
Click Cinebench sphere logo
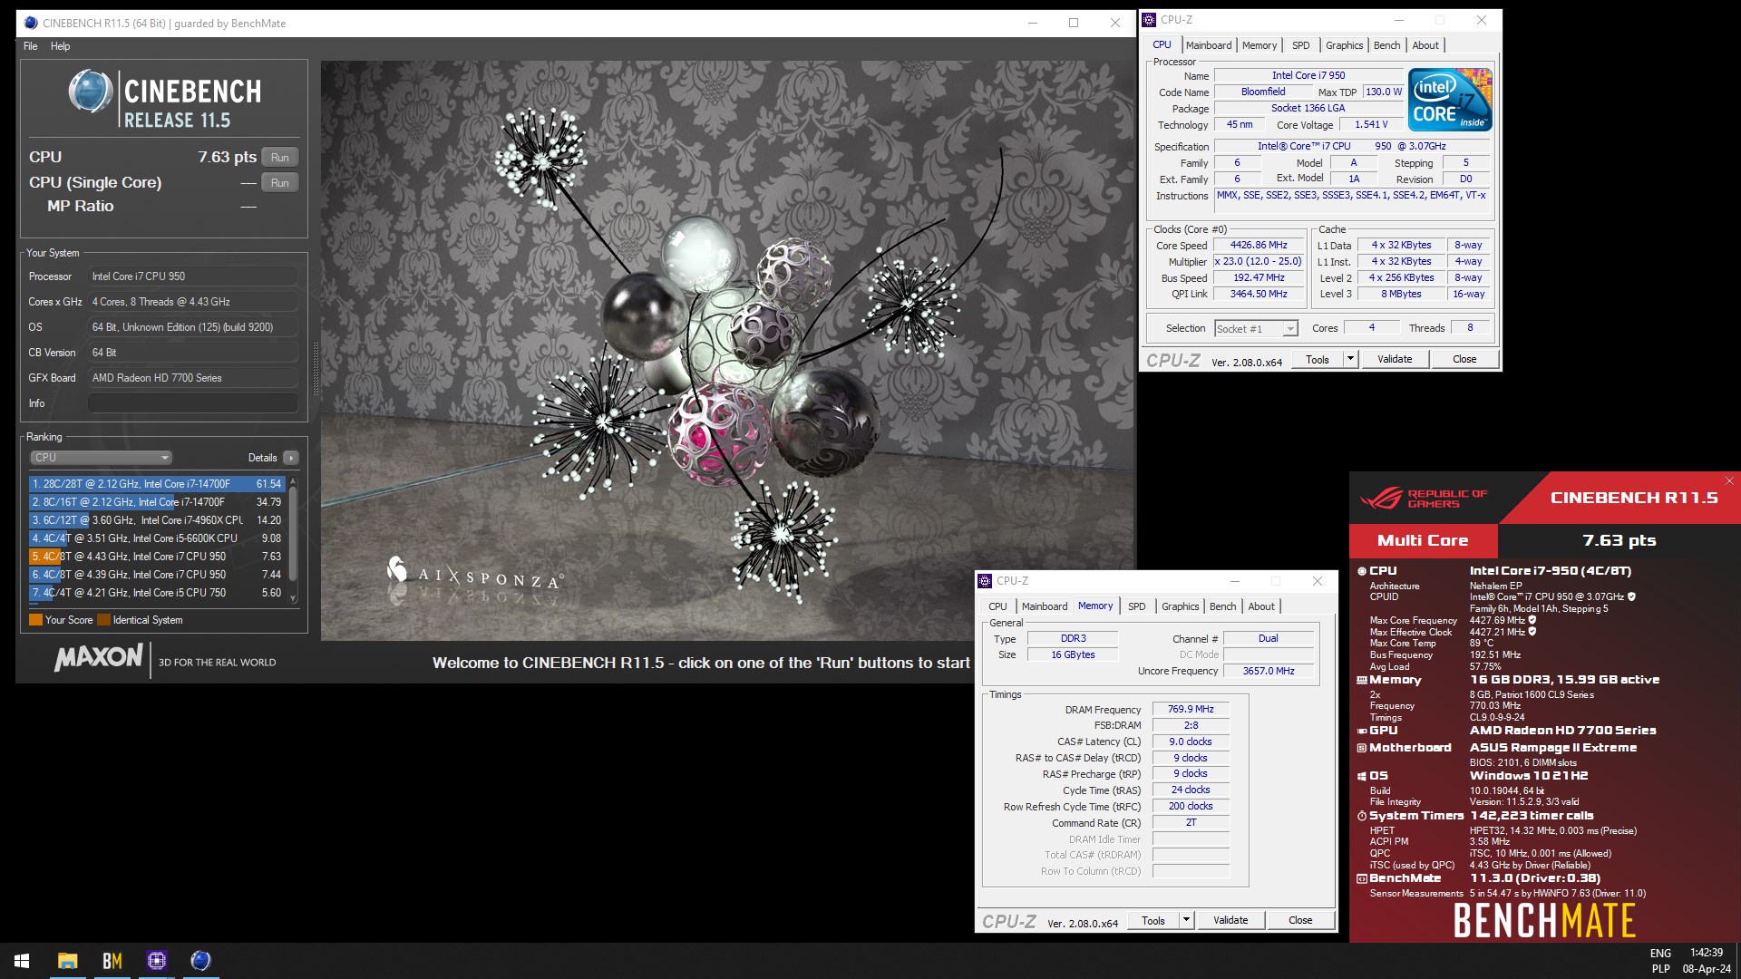[x=90, y=92]
